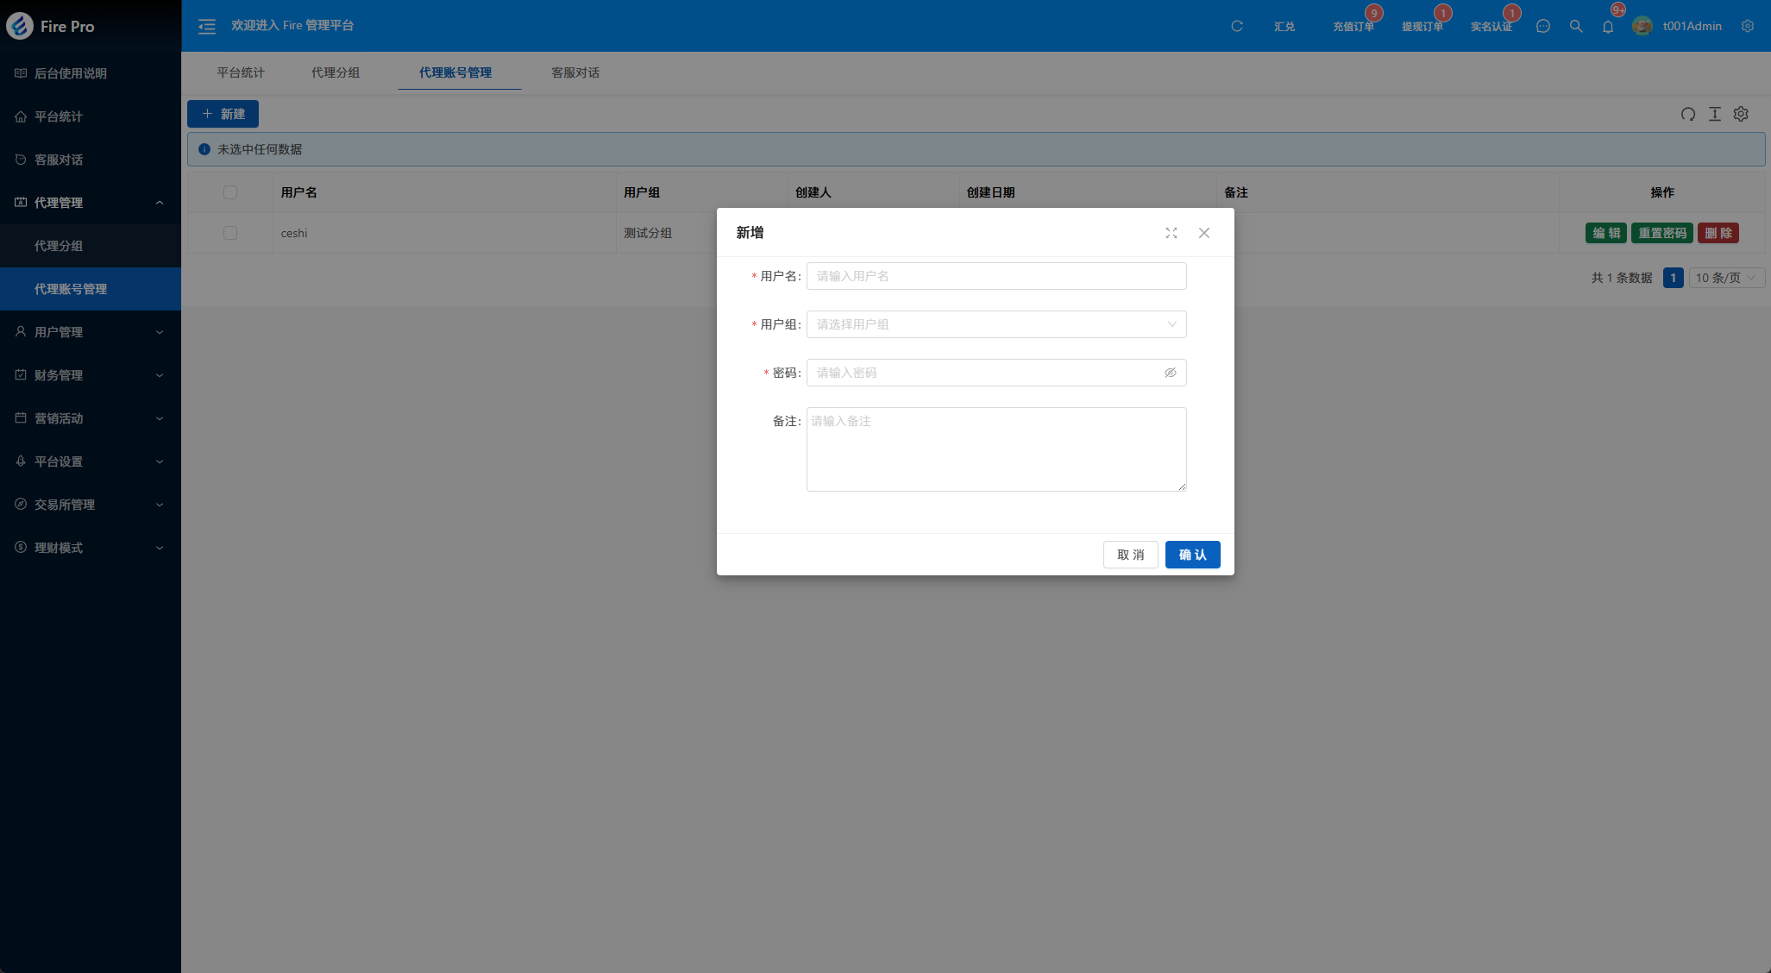
Task: Open 客服对话 in the sidebar
Action: 59,160
